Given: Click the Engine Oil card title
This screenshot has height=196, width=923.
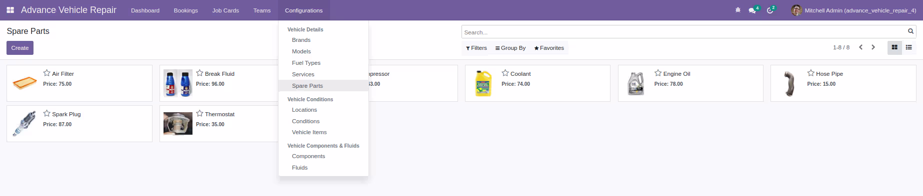Looking at the screenshot, I should [x=676, y=74].
